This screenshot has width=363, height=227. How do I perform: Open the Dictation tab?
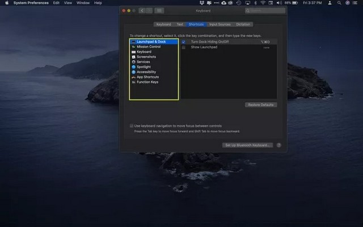point(243,24)
